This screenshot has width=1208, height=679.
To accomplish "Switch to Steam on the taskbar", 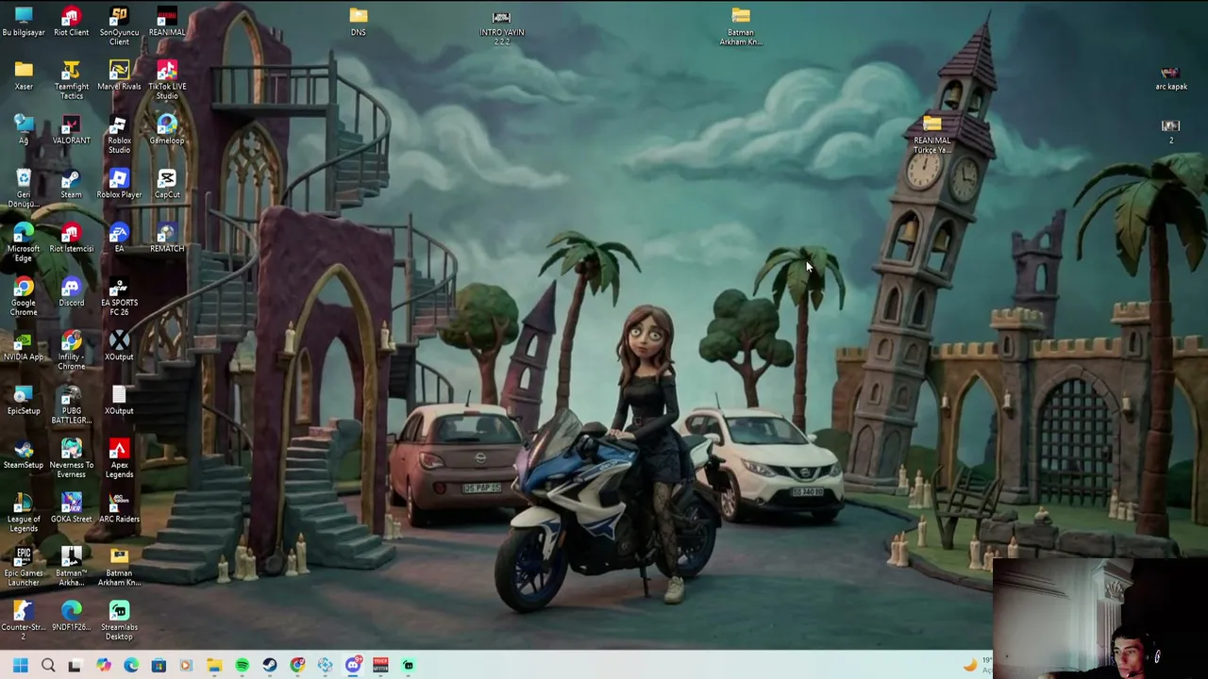I will point(270,666).
